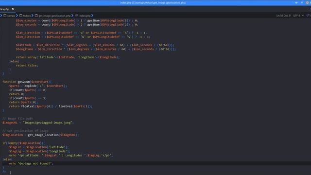
Task: Switch to the index.php editor tab
Action: pos(4,9)
